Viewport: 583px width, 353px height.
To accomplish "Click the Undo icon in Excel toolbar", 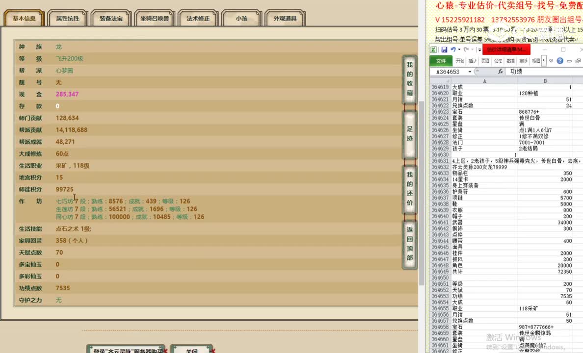I will [x=453, y=49].
